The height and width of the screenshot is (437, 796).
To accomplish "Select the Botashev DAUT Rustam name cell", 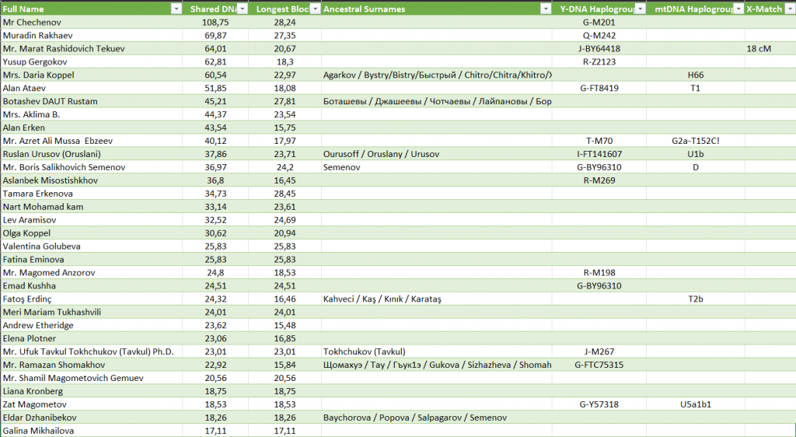I will (x=48, y=102).
